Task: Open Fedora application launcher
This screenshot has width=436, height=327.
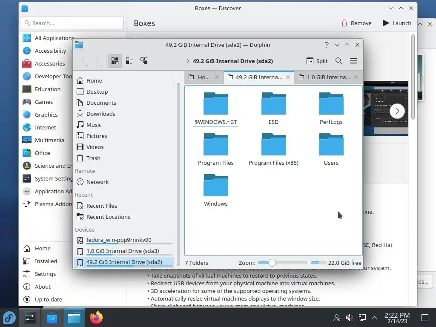Action: click(9, 318)
